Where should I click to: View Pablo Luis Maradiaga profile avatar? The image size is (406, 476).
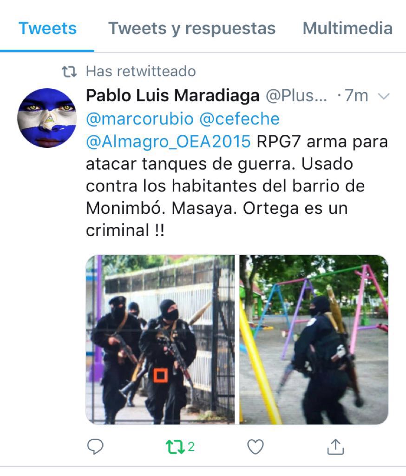pyautogui.click(x=47, y=118)
